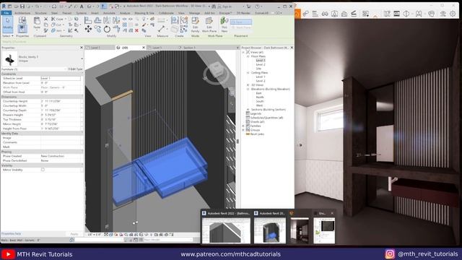The height and width of the screenshot is (260, 462).
Task: Select the Modify tool in the ribbon
Action: pos(8,24)
